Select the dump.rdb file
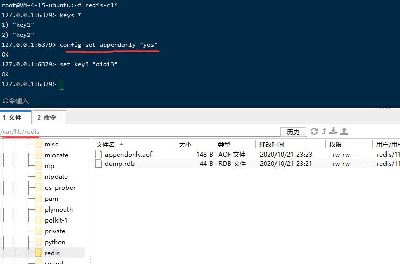Screen dimensions: 400x264 (x=120, y=164)
